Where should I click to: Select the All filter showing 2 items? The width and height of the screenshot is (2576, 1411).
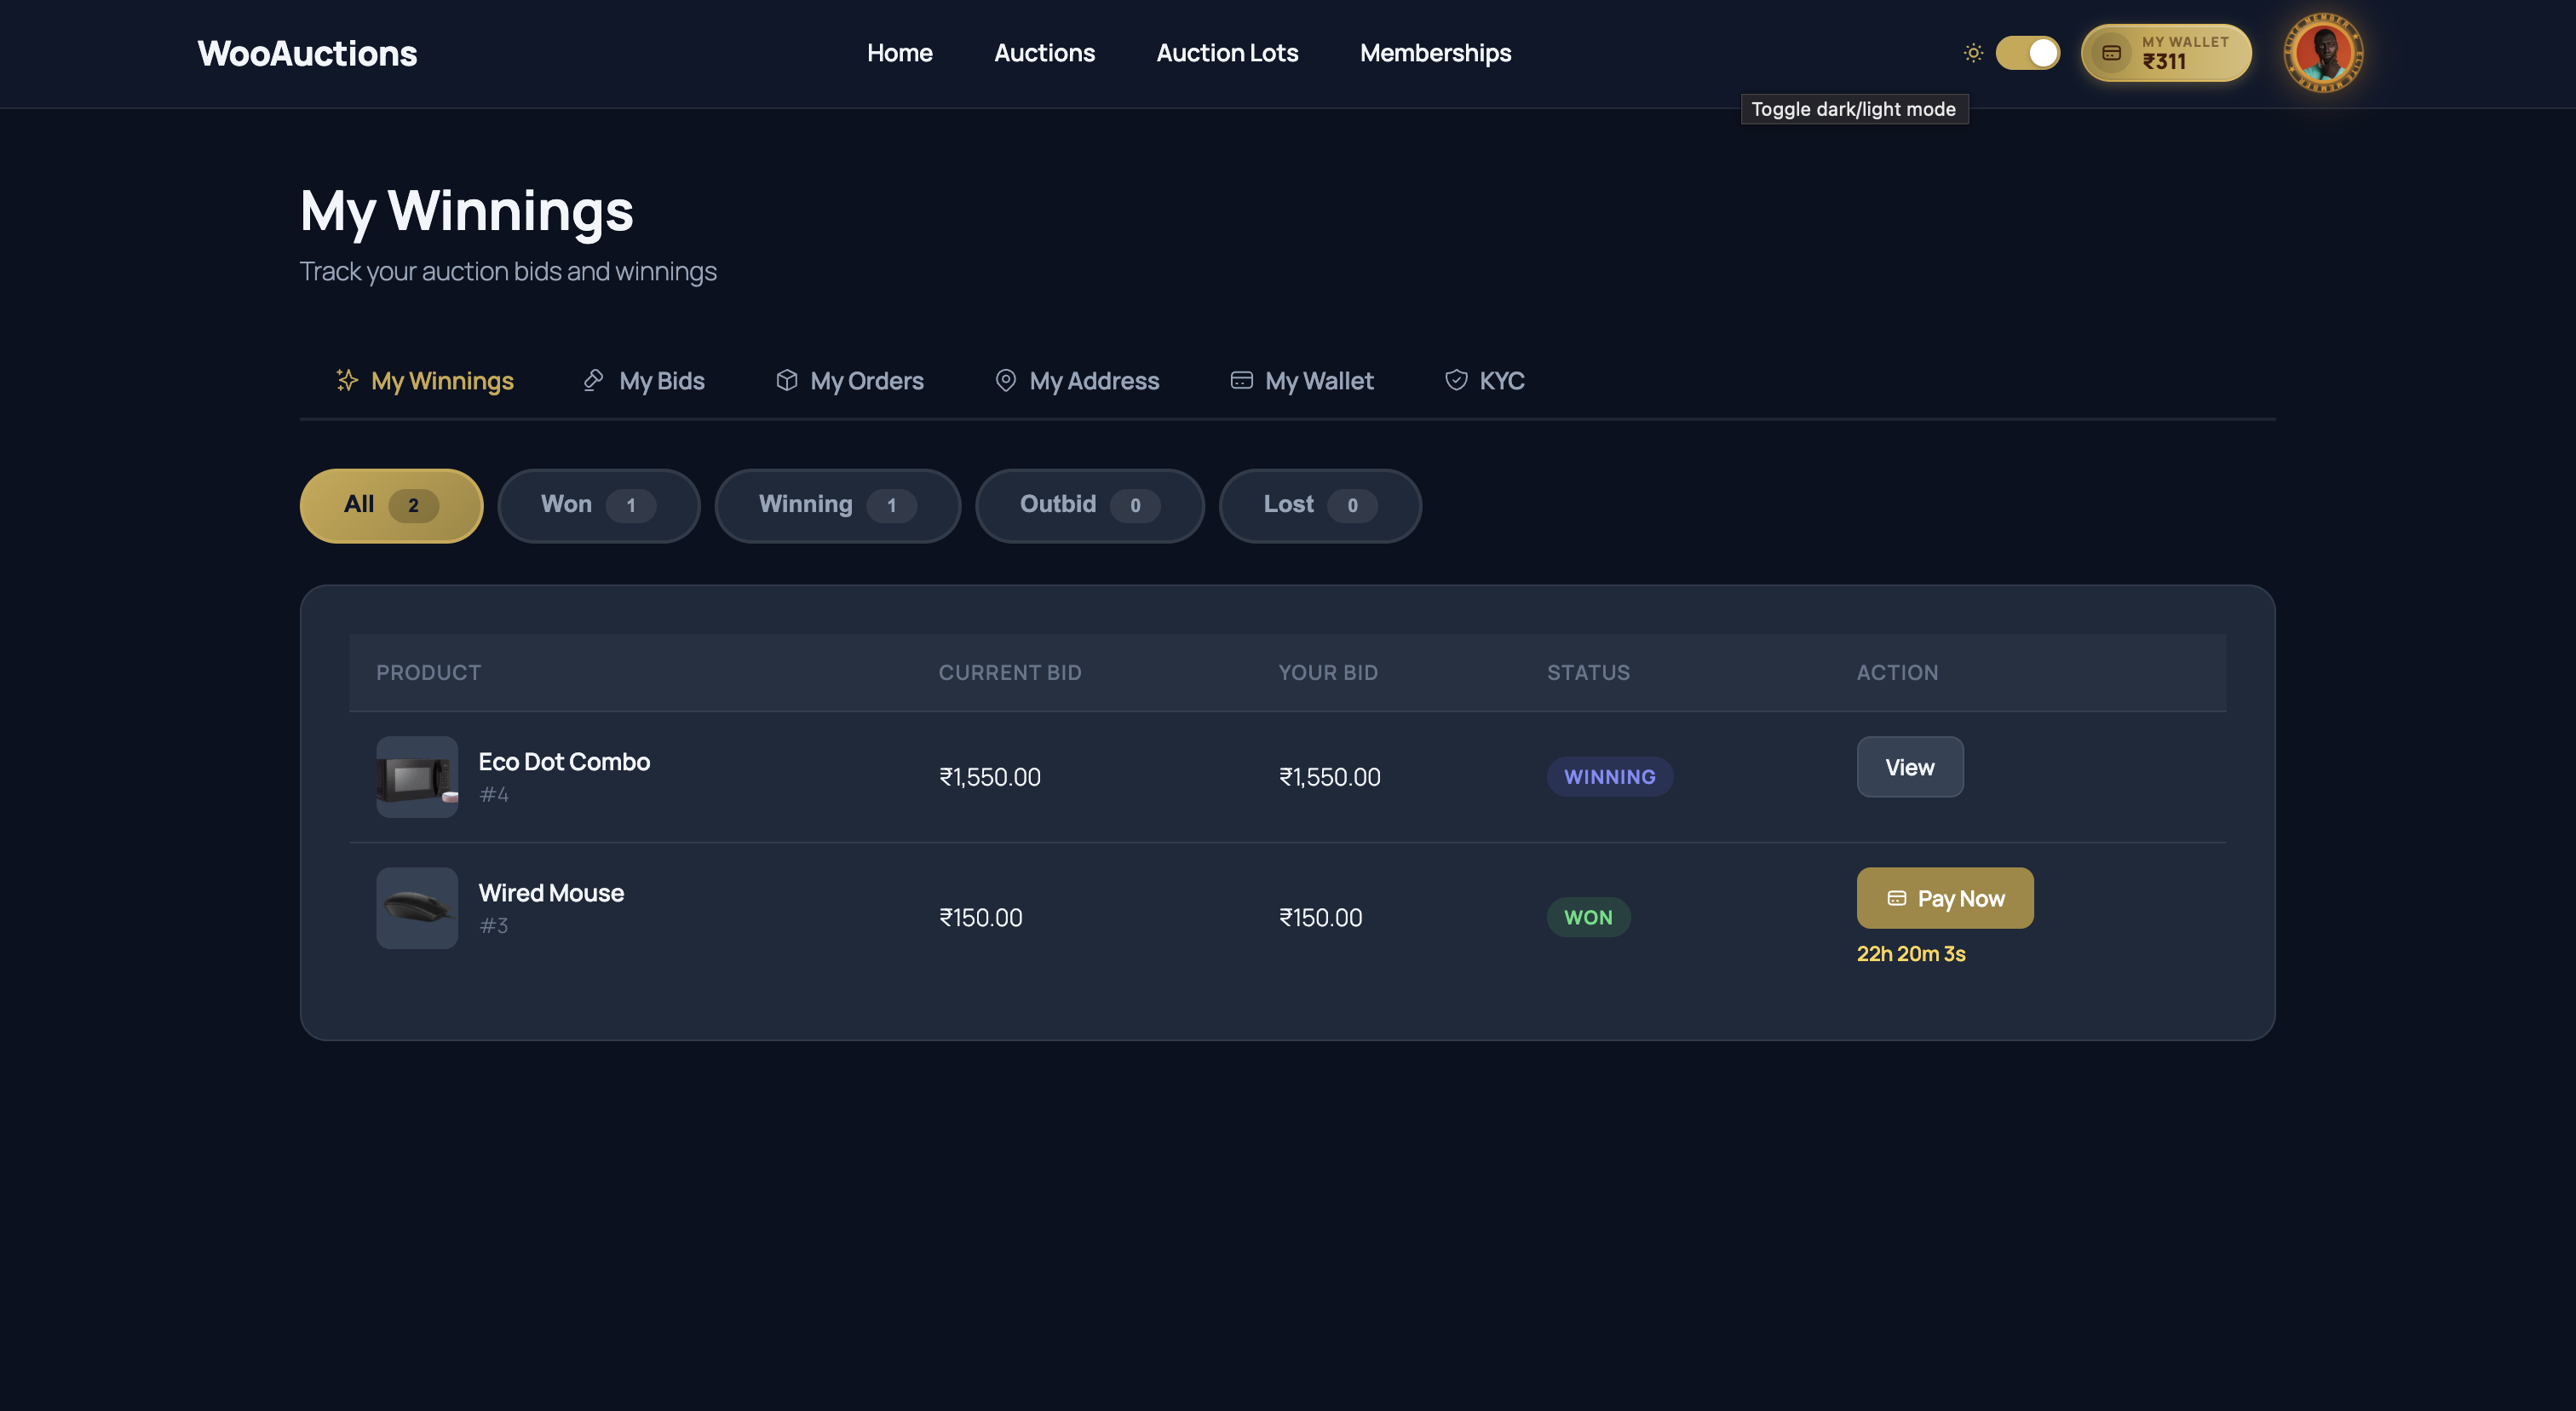pos(391,505)
